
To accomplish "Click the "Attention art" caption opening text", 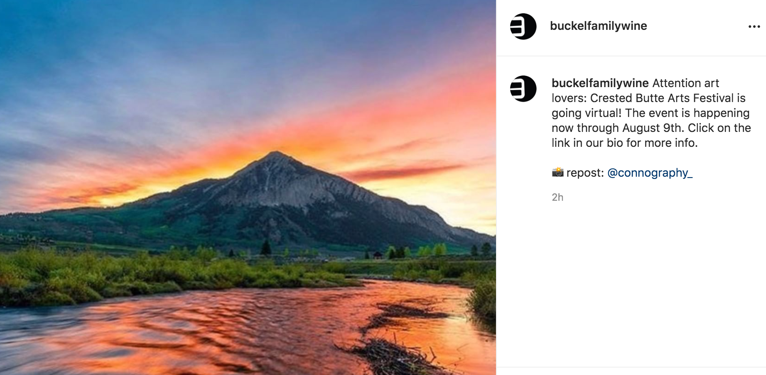I will 685,83.
